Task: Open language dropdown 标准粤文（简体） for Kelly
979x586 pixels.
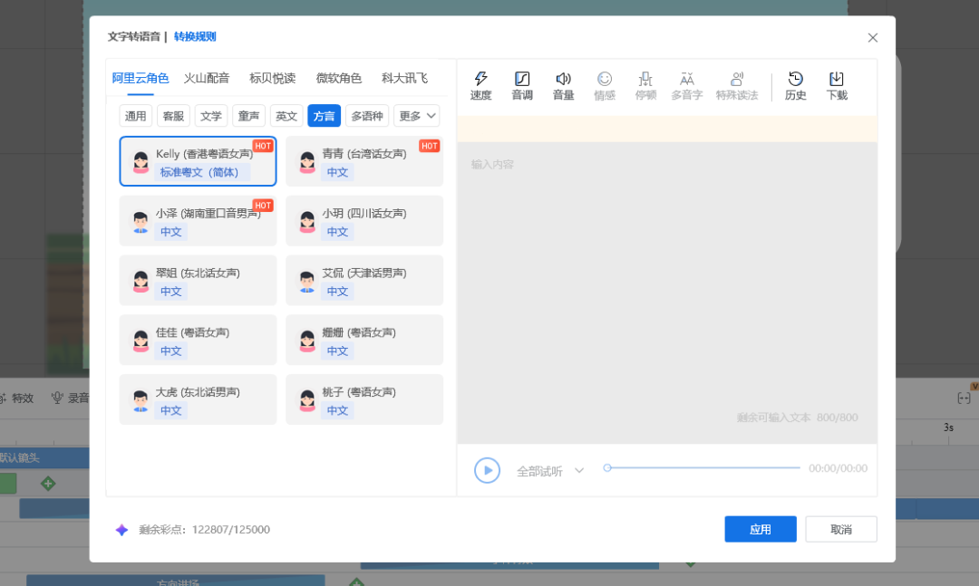Action: (203, 172)
